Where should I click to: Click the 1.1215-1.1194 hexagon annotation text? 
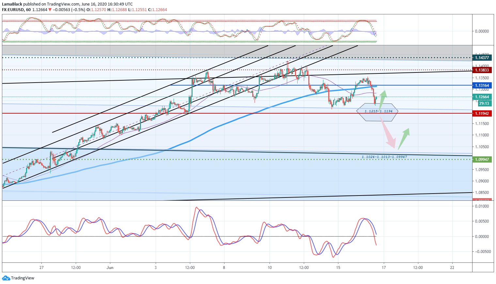coord(379,111)
